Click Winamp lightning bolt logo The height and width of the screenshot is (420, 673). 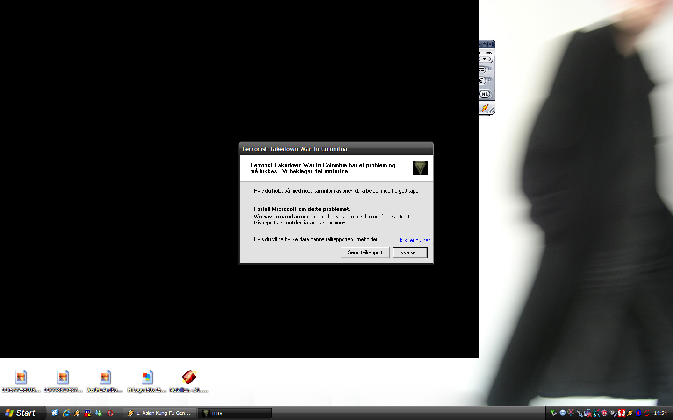tap(485, 108)
